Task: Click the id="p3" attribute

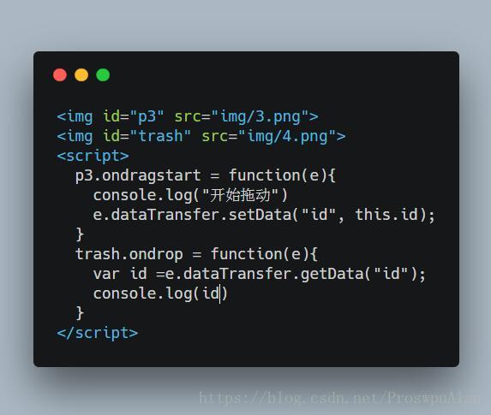Action: click(134, 116)
